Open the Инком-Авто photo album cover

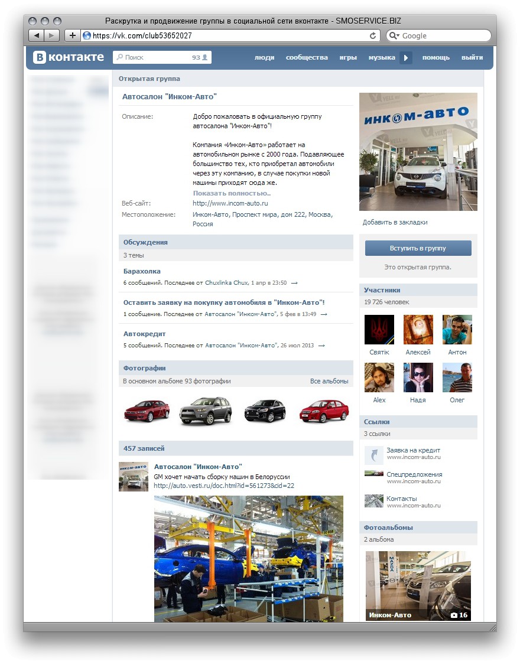418,586
